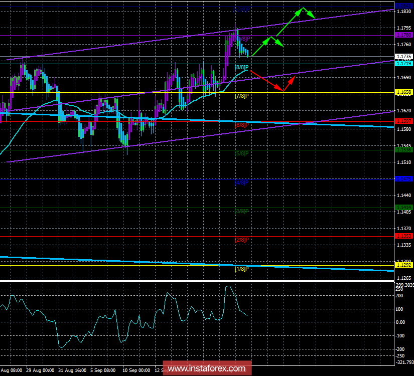Select the [6/8]P Murrey level label

241,125
